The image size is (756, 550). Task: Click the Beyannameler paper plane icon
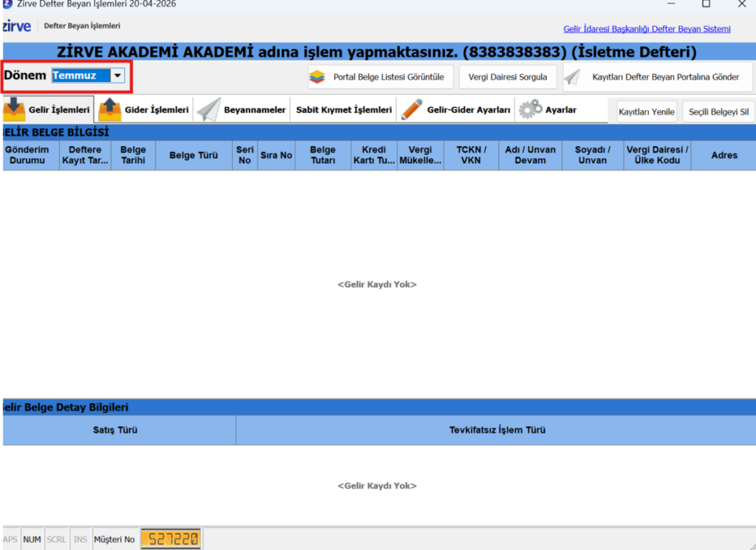pos(209,109)
